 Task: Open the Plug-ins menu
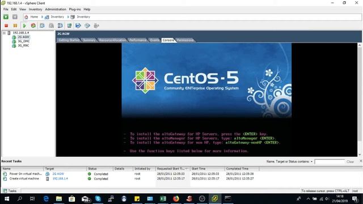(75, 9)
